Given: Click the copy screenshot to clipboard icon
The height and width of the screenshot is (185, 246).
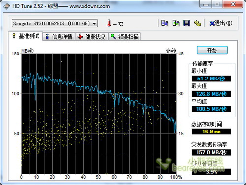Looking at the screenshot, I should pos(176,23).
